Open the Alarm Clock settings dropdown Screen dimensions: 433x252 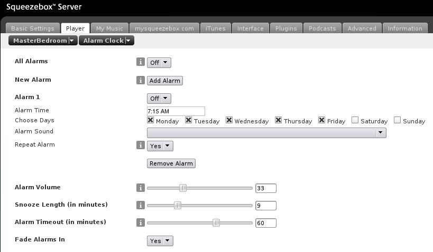(x=106, y=41)
